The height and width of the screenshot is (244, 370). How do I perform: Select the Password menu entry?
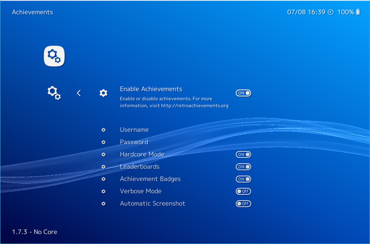coord(134,142)
